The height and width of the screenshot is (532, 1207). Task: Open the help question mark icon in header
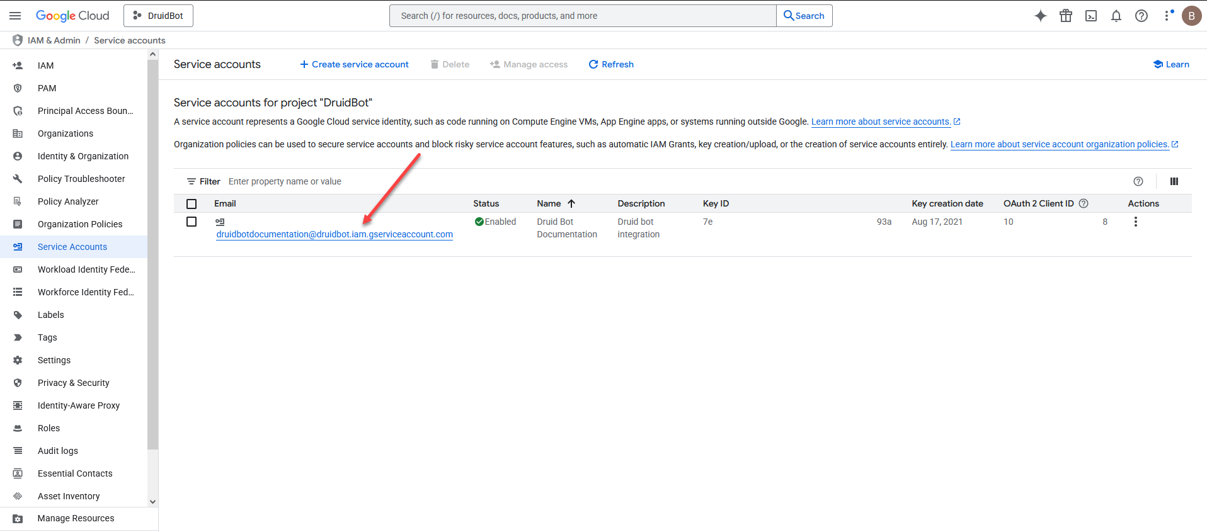point(1141,16)
